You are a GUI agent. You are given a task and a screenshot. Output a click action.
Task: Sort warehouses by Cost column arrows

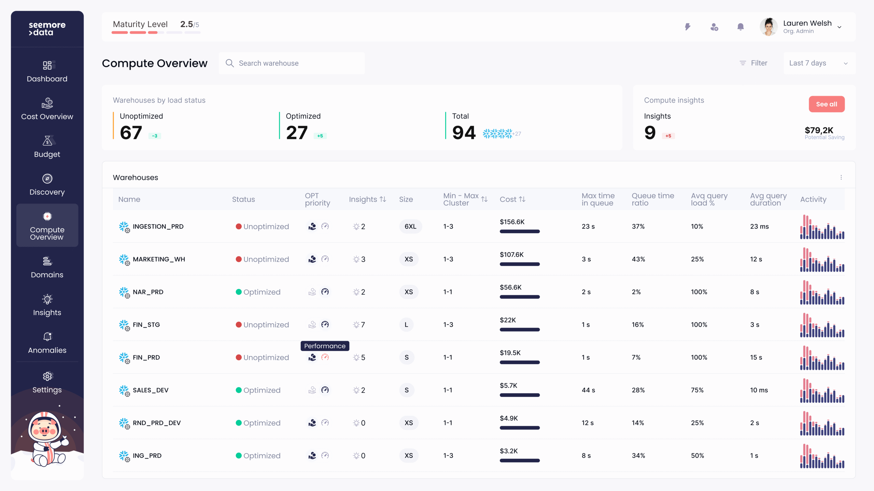(522, 199)
